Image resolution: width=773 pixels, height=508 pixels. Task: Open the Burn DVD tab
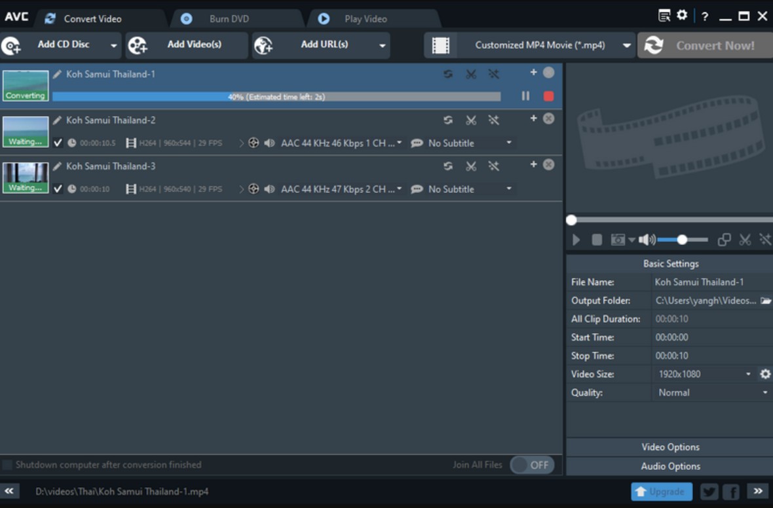coord(228,19)
